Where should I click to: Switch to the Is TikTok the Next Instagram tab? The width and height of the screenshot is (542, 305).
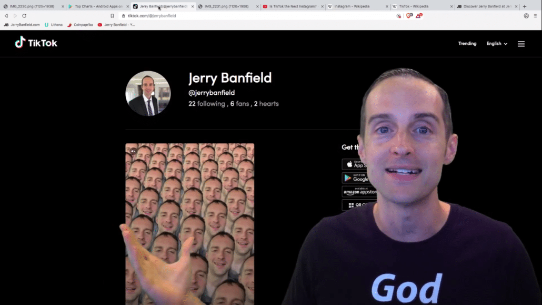point(293,6)
